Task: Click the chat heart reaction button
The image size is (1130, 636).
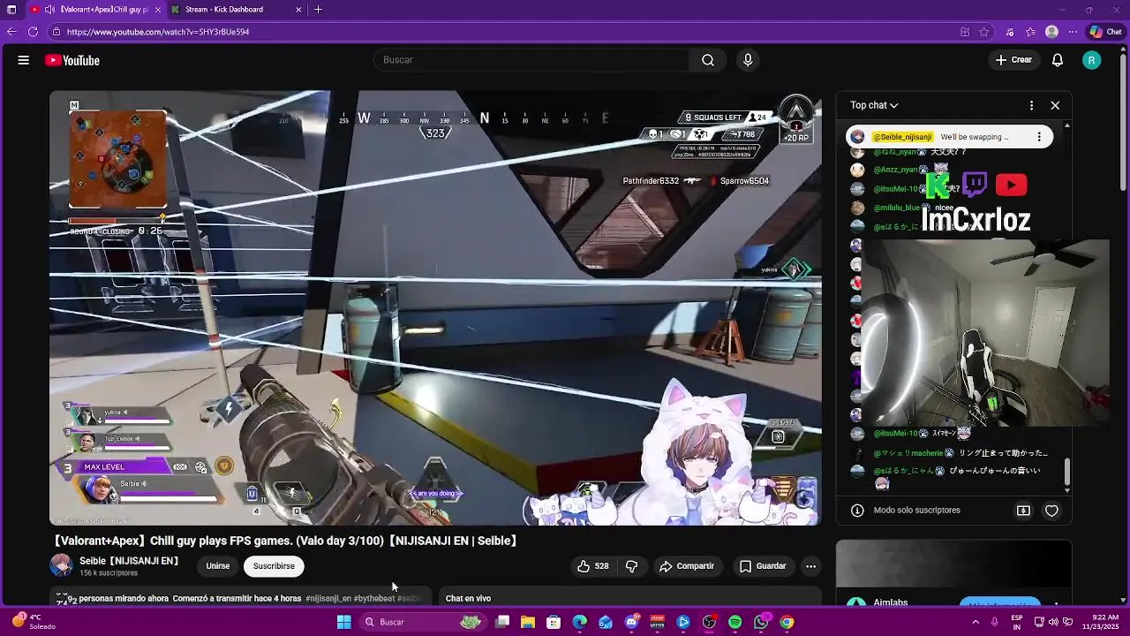Action: (1051, 511)
